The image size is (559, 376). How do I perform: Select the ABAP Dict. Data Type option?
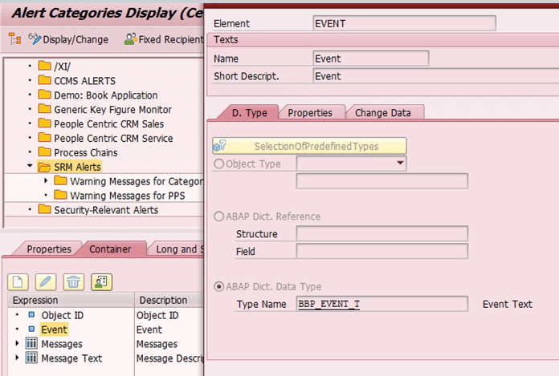tap(218, 287)
